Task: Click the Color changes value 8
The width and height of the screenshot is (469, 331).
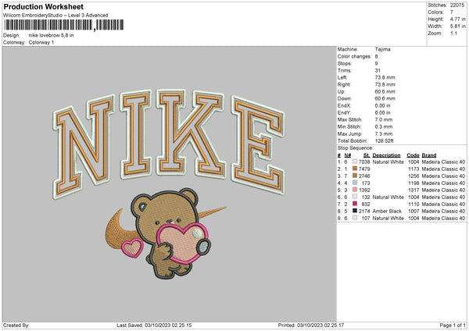Action: click(x=376, y=56)
